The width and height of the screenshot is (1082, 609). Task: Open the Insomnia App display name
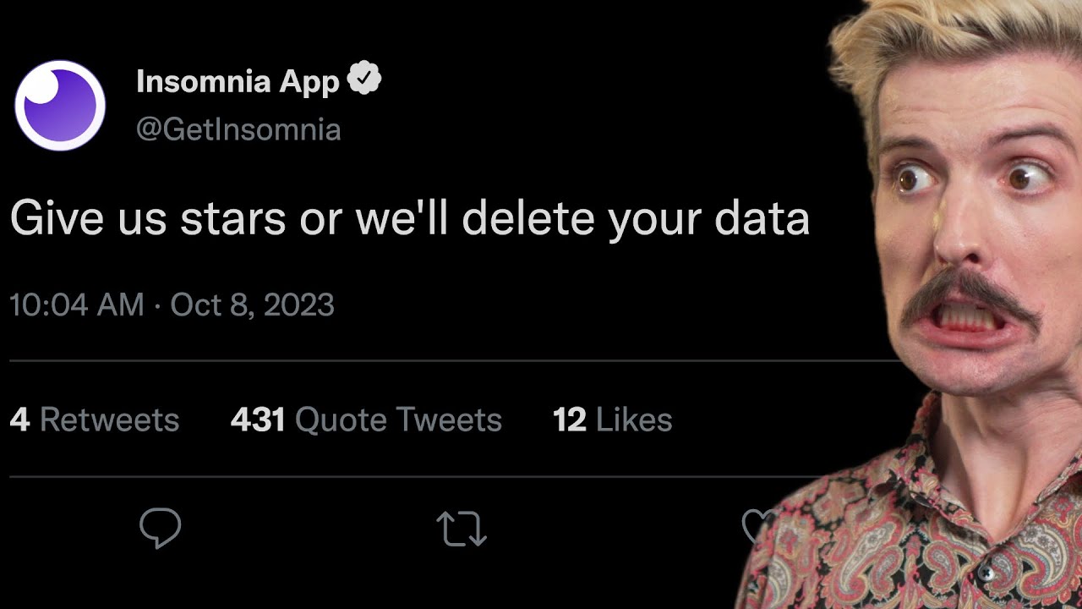click(x=238, y=81)
